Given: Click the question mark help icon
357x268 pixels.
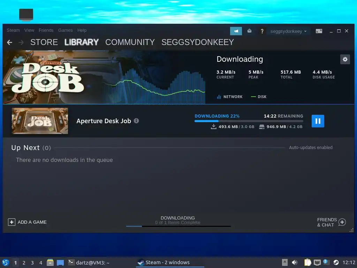Looking at the screenshot, I should pyautogui.click(x=262, y=31).
